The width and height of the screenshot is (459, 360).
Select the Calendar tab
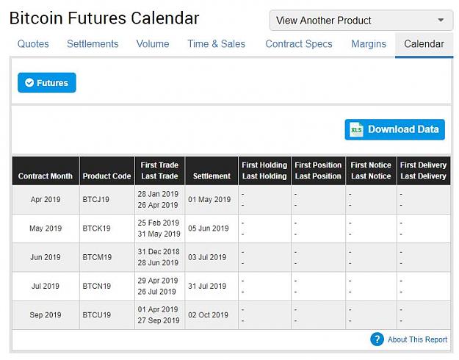pos(424,44)
